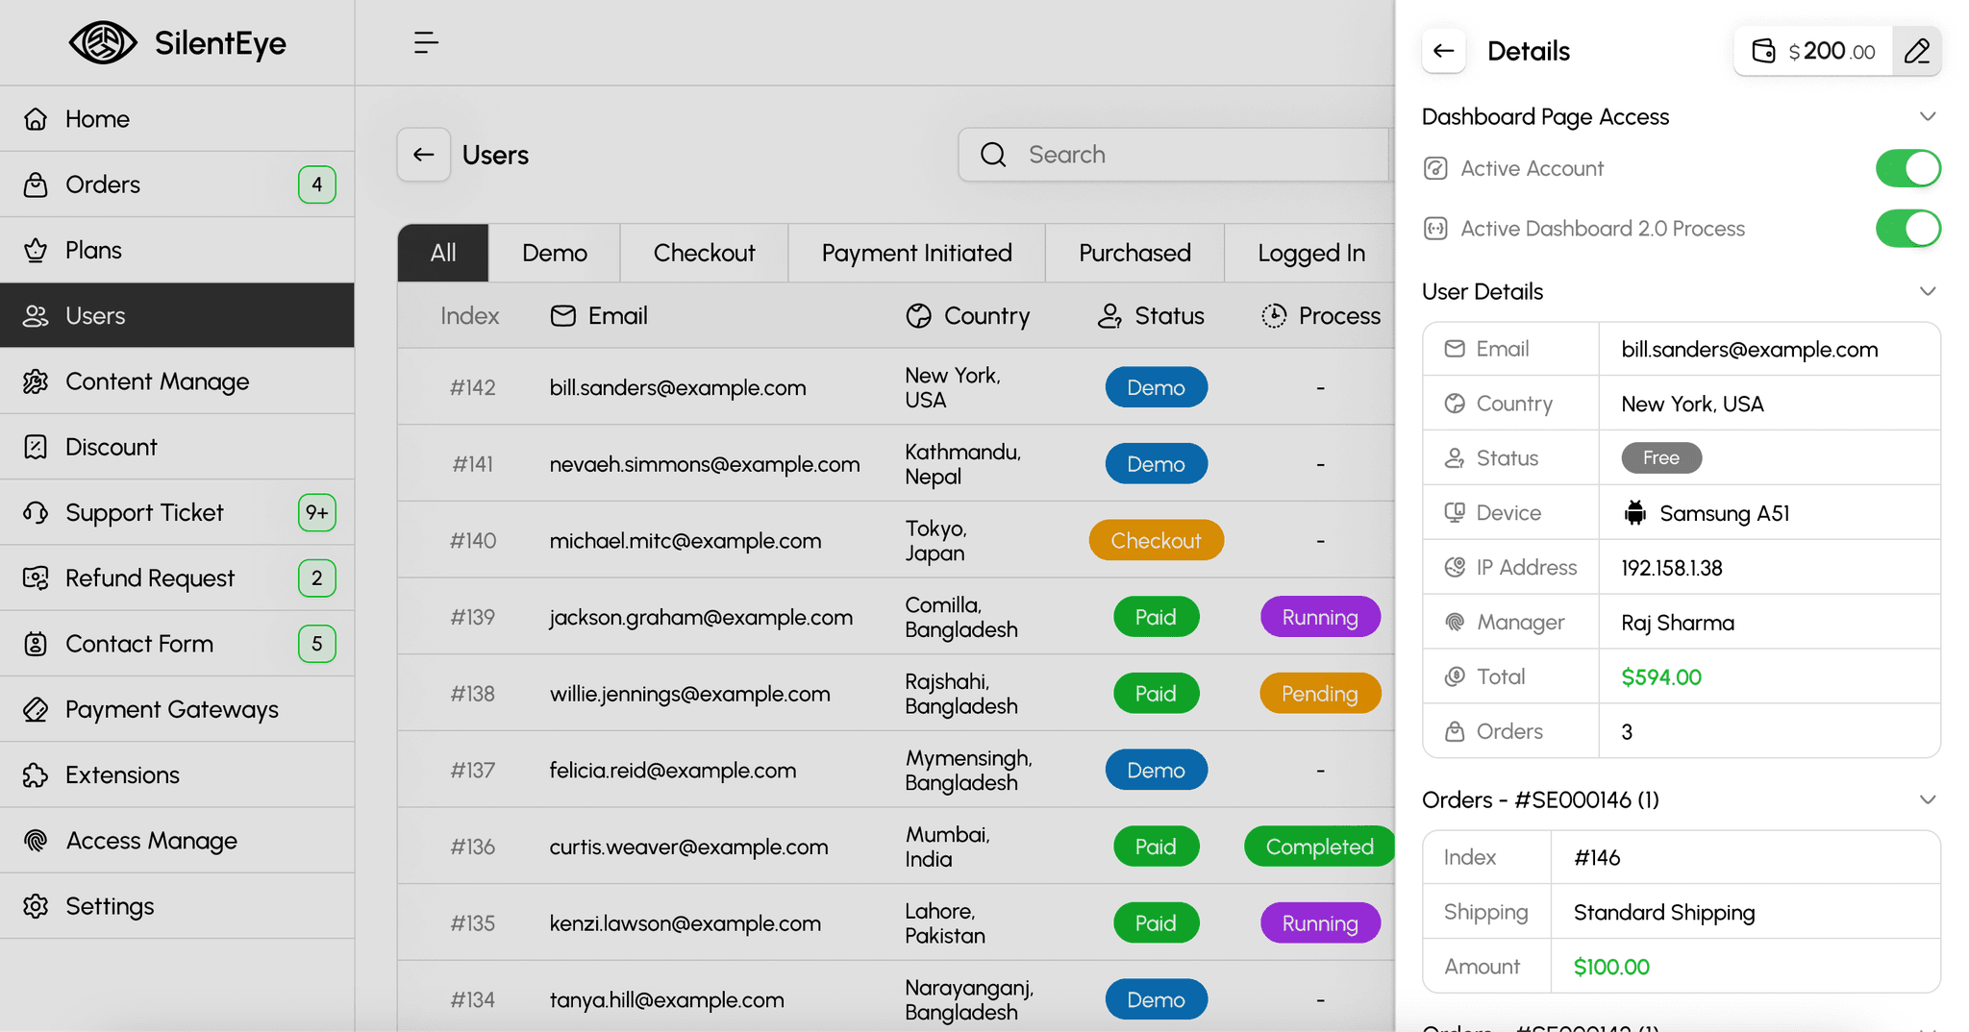Click the Free status badge in User Details
Image resolution: width=1969 pixels, height=1032 pixels.
click(x=1661, y=458)
